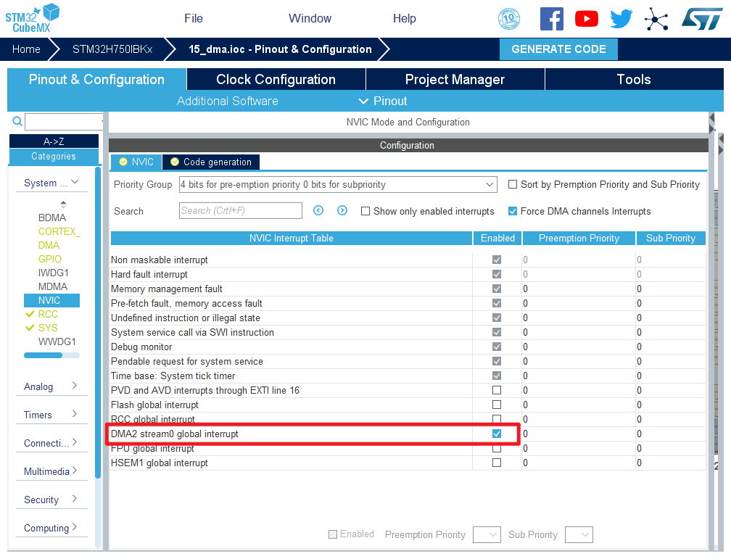Click the next search result arrow
The width and height of the screenshot is (731, 559).
coord(342,211)
